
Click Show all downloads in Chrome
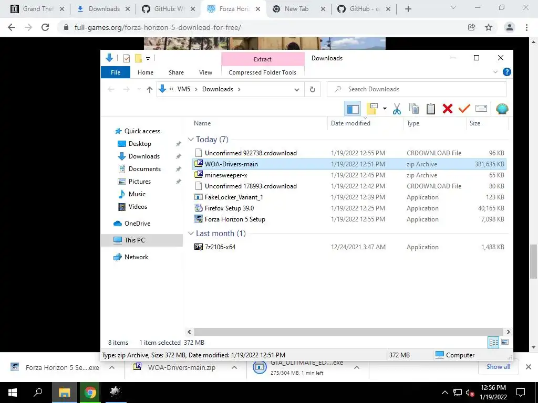[x=498, y=367]
